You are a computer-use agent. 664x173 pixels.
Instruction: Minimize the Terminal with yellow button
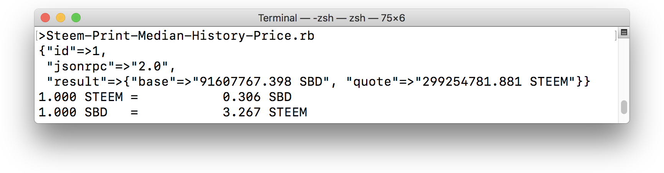click(61, 18)
